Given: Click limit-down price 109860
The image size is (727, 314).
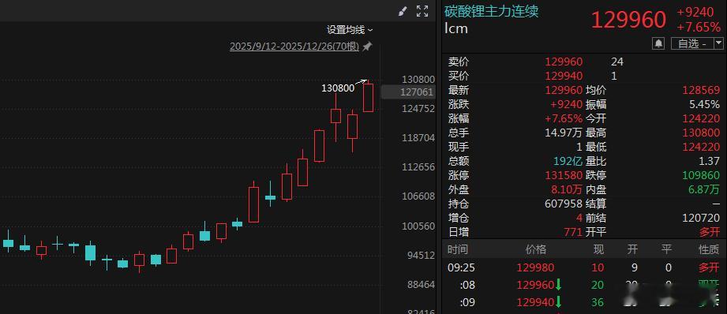Looking at the screenshot, I should point(701,175).
